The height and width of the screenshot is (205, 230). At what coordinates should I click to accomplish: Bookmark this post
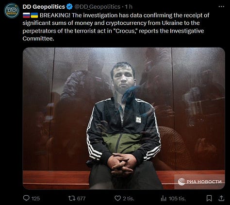click(209, 198)
